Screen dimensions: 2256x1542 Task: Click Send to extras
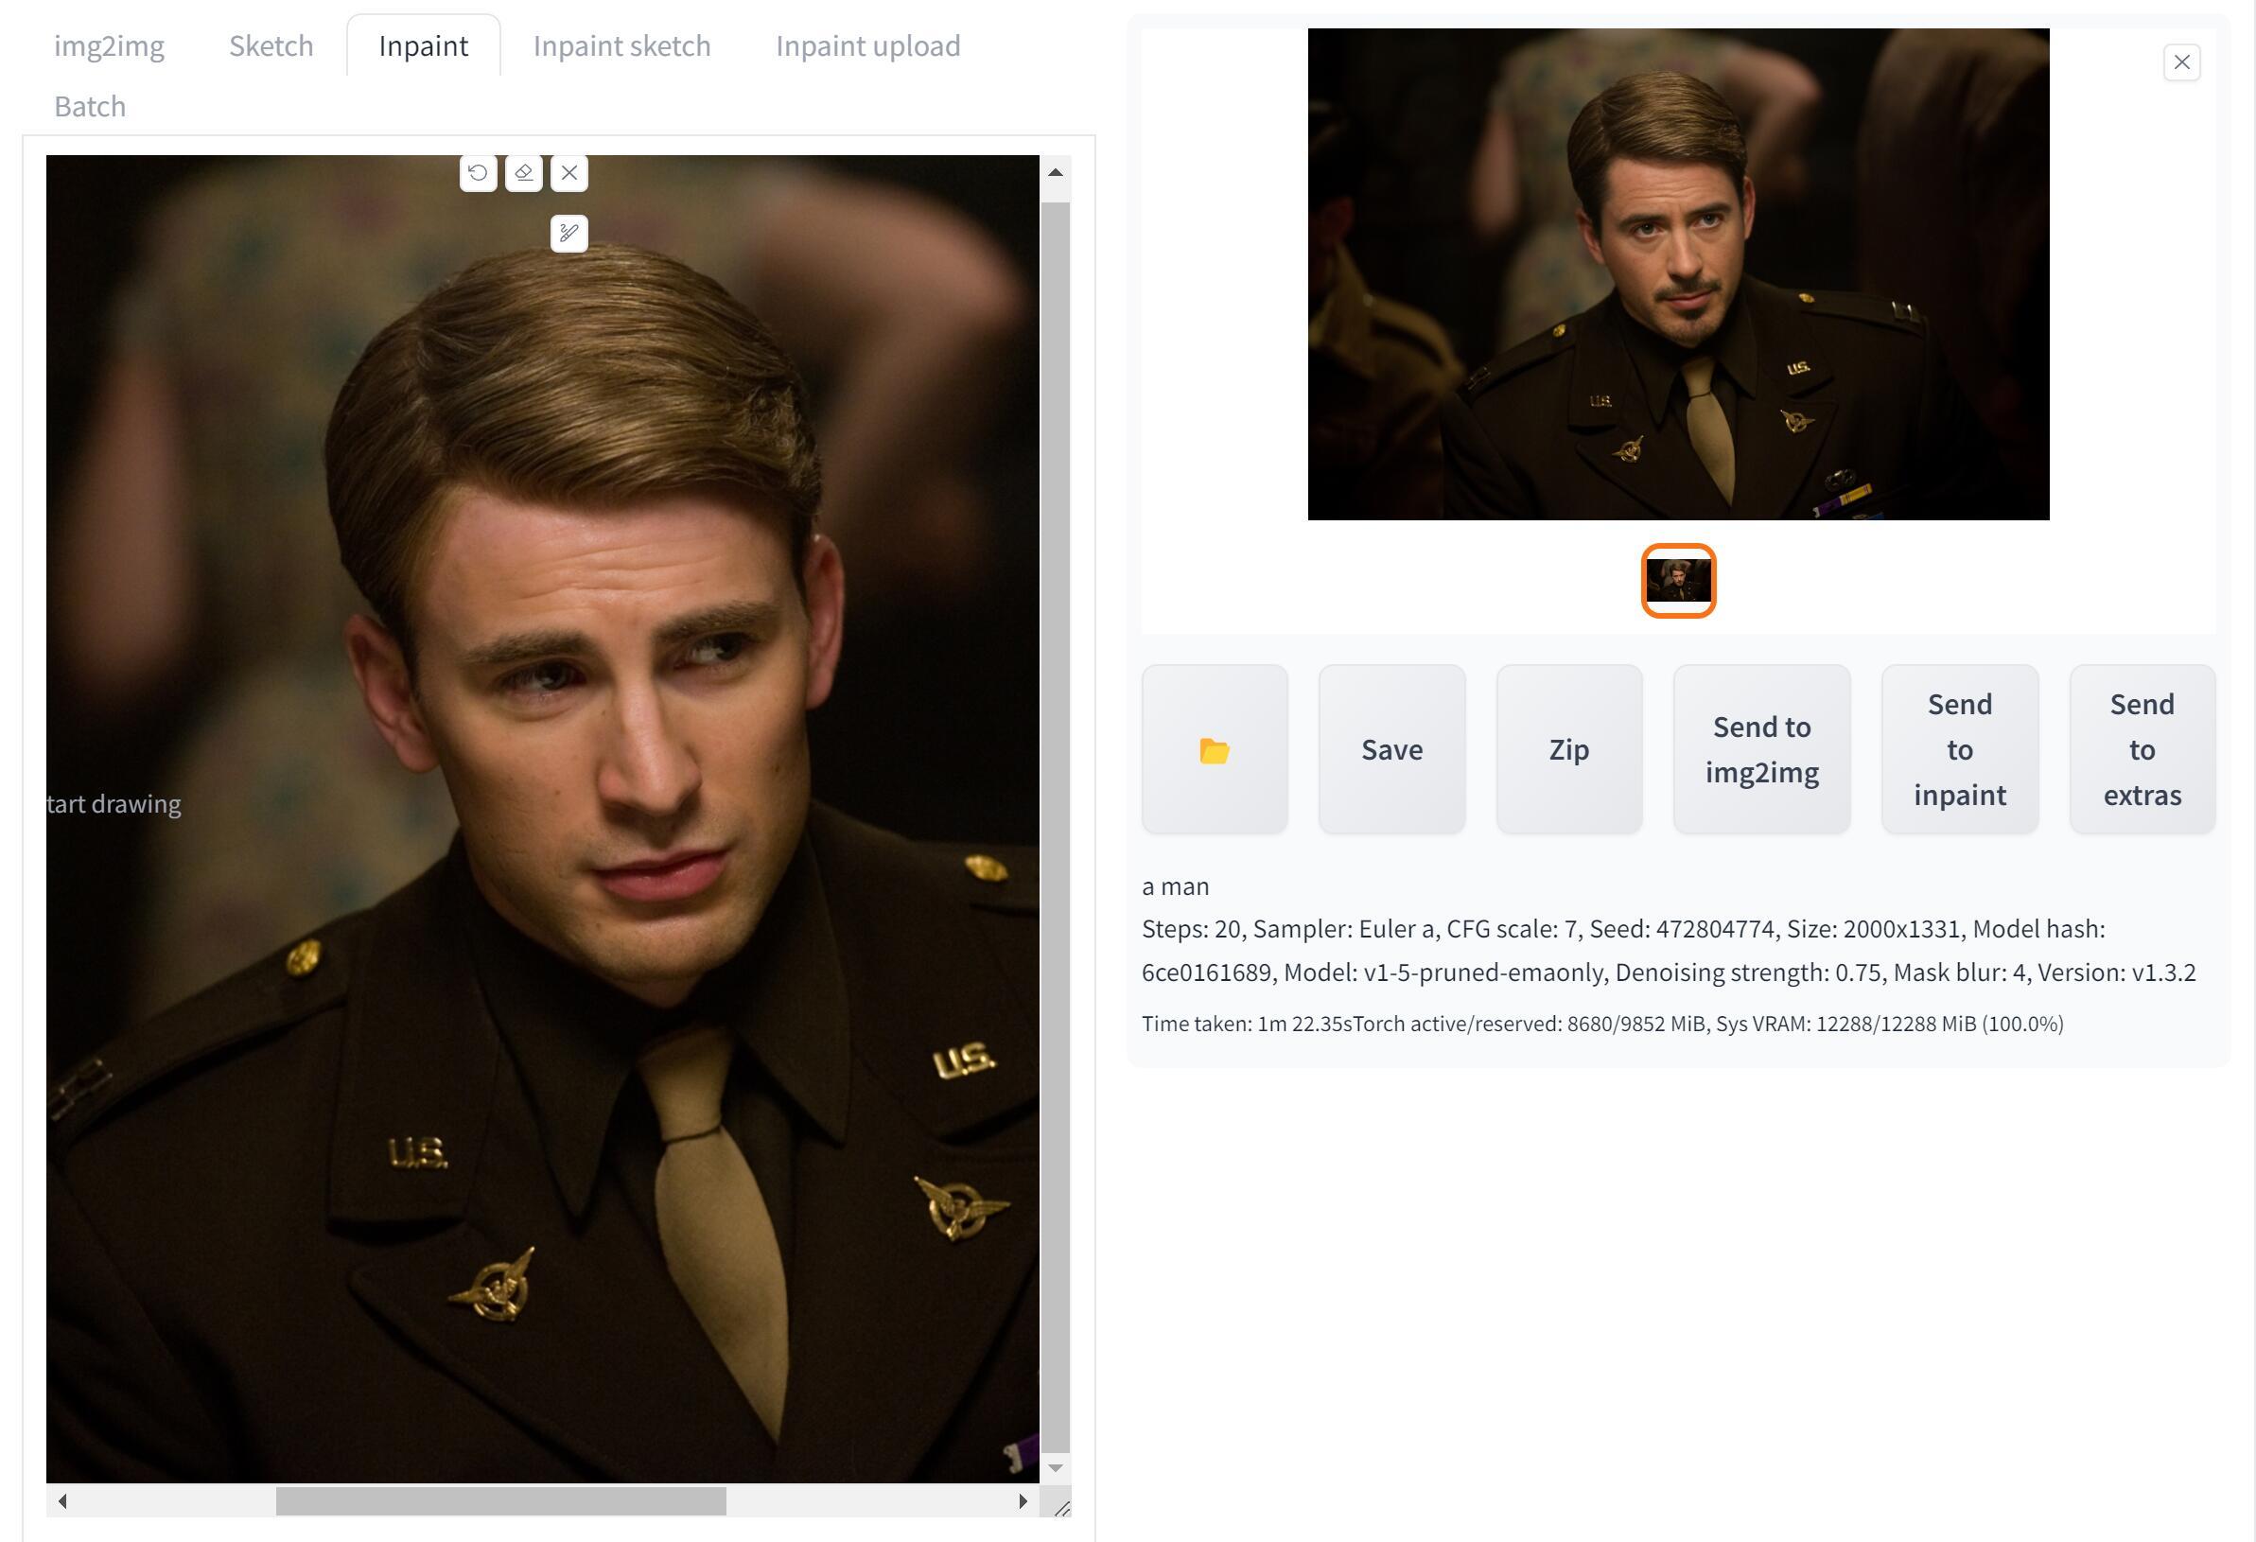coord(2142,749)
